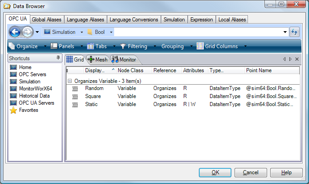The height and width of the screenshot is (184, 309).
Task: Open the Filtering toolbar menu
Action: [x=134, y=46]
